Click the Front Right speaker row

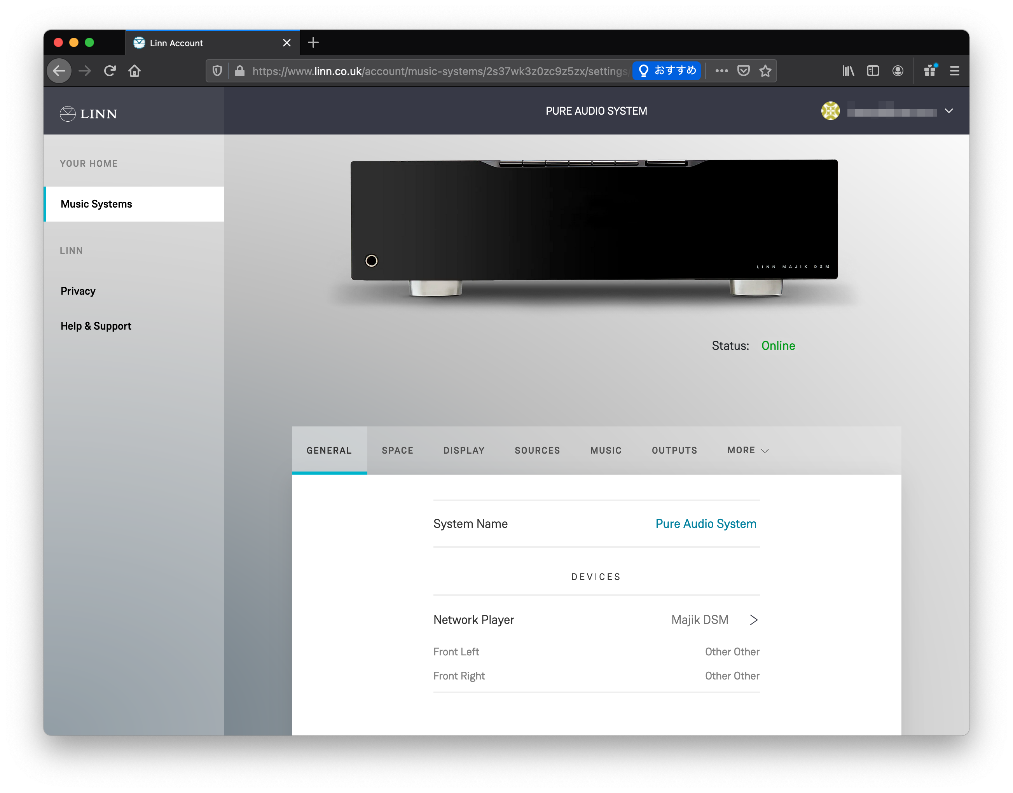click(596, 676)
